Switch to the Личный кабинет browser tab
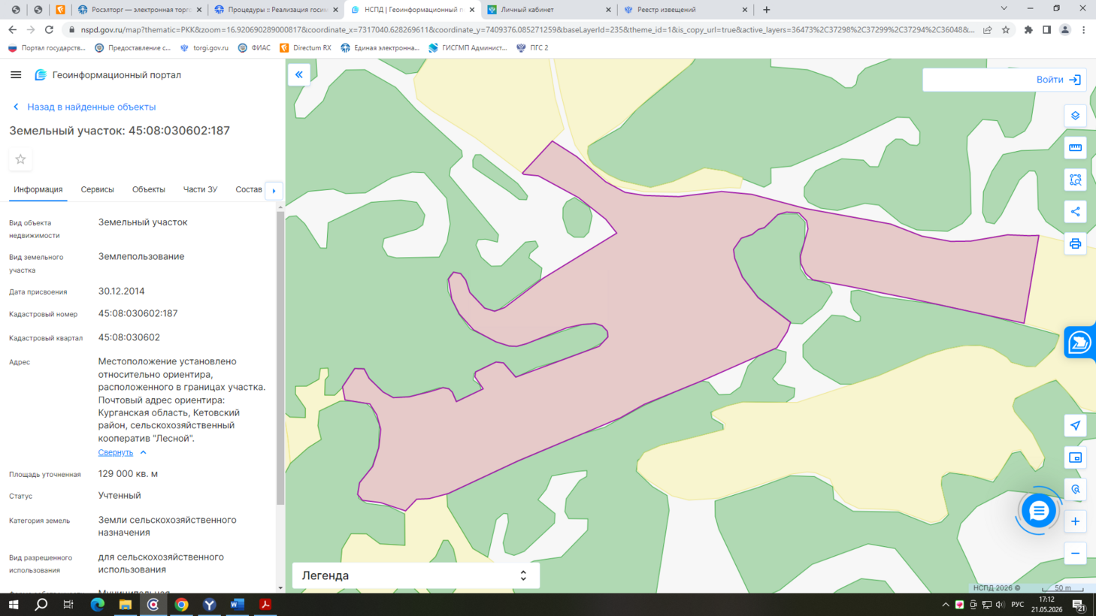Viewport: 1096px width, 616px height. point(549,10)
